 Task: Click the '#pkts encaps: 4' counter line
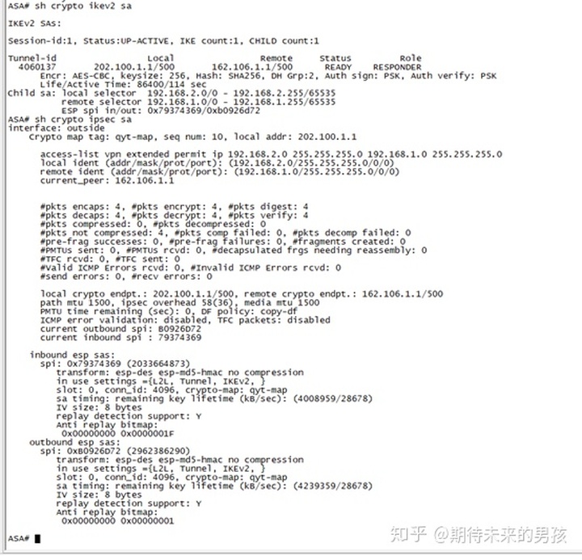click(x=174, y=207)
